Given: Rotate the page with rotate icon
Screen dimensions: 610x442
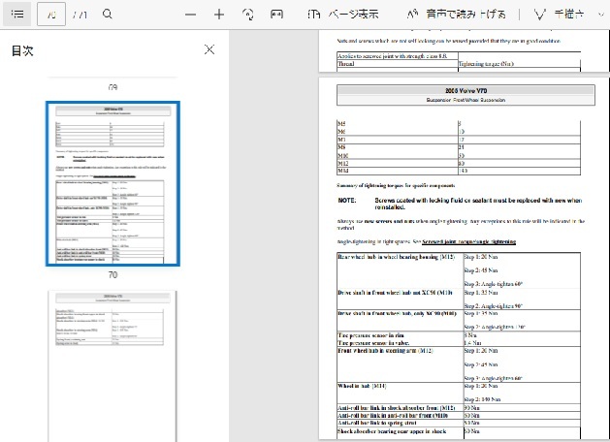Looking at the screenshot, I should tap(248, 15).
